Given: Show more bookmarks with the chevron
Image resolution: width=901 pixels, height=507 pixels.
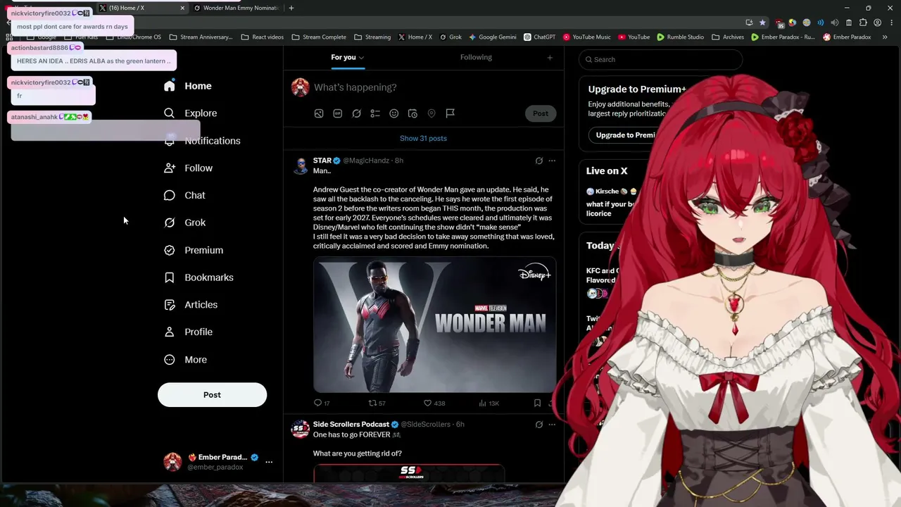Looking at the screenshot, I should click(885, 37).
